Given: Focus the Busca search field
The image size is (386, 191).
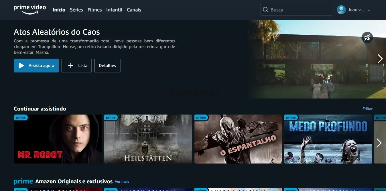Looking at the screenshot, I should tap(296, 10).
